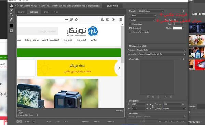
Task: Switch to the 2-Up tab
Action: coord(46,12)
